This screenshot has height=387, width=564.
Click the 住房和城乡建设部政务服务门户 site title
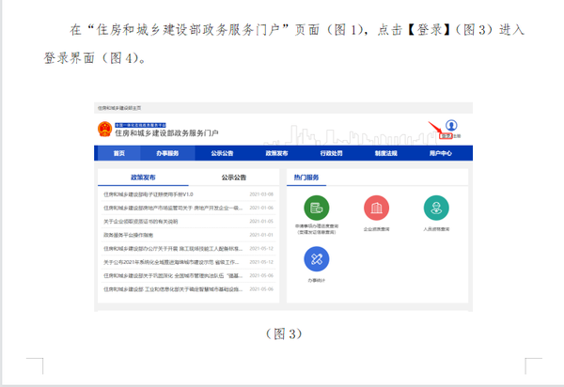pyautogui.click(x=166, y=133)
